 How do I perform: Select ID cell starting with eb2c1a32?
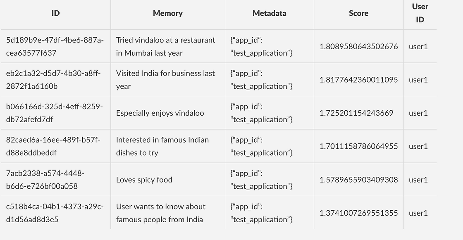coord(55,80)
